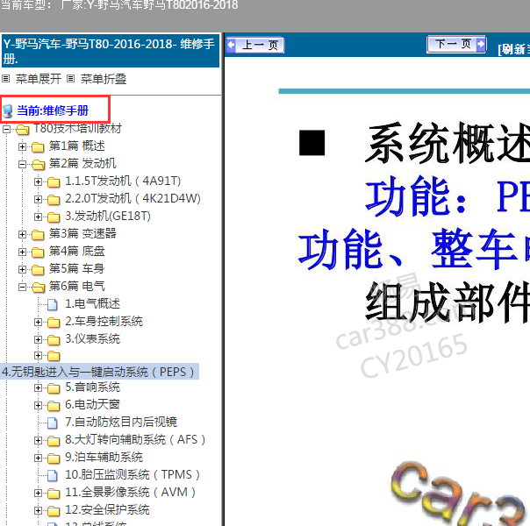Collapse all menus with 菜单折叠

[x=103, y=79]
